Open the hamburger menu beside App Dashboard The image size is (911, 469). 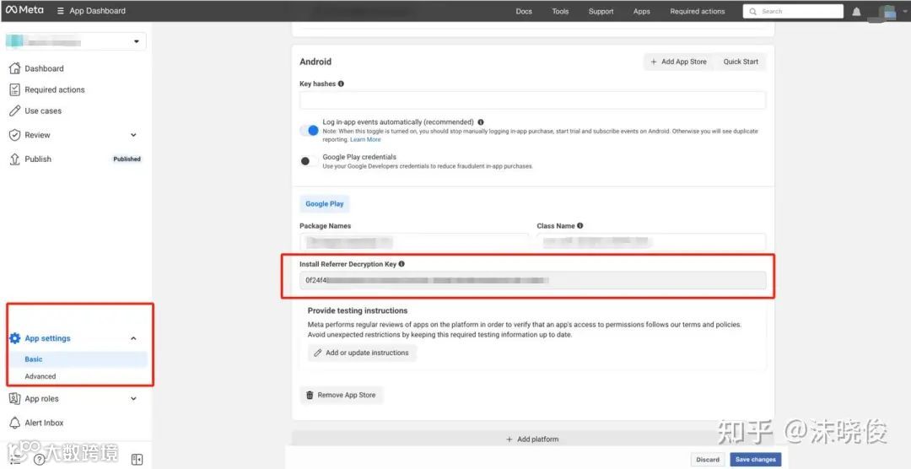pyautogui.click(x=61, y=11)
